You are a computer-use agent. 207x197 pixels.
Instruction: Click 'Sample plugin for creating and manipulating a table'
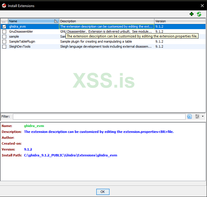pos(96,42)
